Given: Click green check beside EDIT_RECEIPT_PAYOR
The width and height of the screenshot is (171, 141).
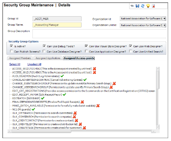Looking at the screenshot, I should [65, 94].
